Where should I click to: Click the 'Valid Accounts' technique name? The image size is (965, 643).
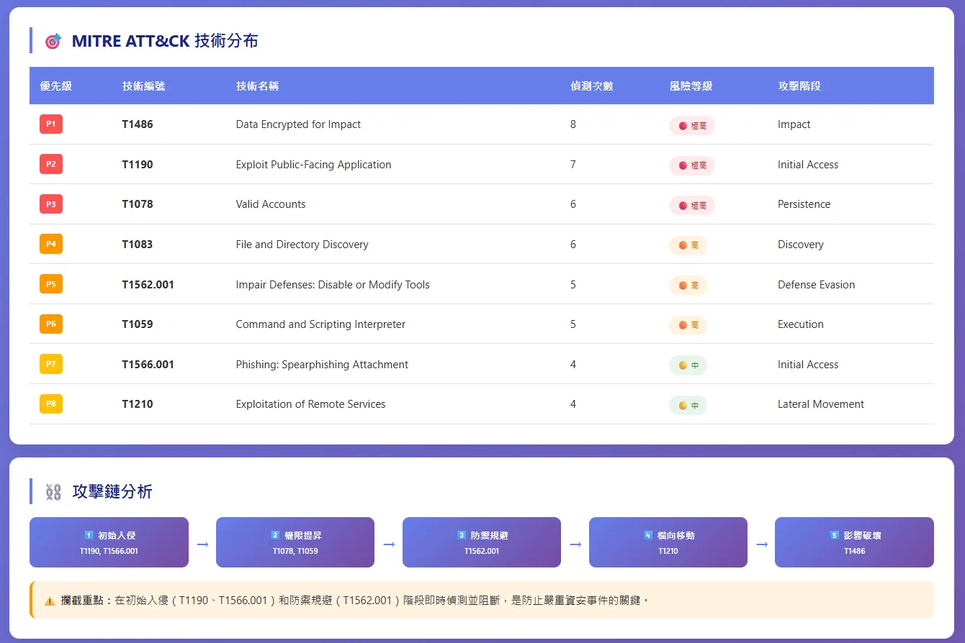(271, 204)
